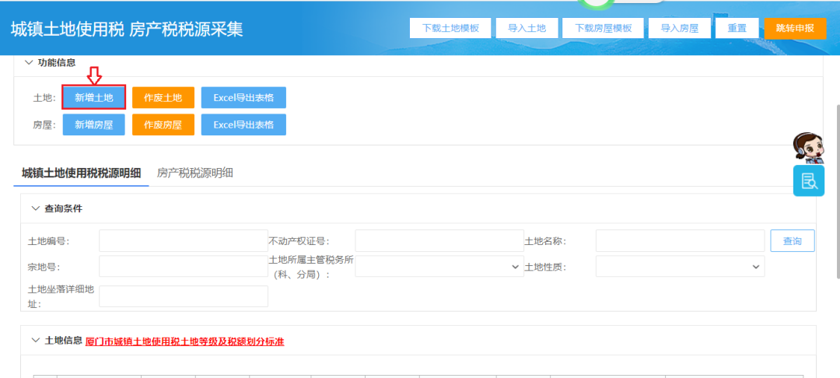The image size is (840, 378).
Task: Export house table via Excel导出表格
Action: coord(243,124)
